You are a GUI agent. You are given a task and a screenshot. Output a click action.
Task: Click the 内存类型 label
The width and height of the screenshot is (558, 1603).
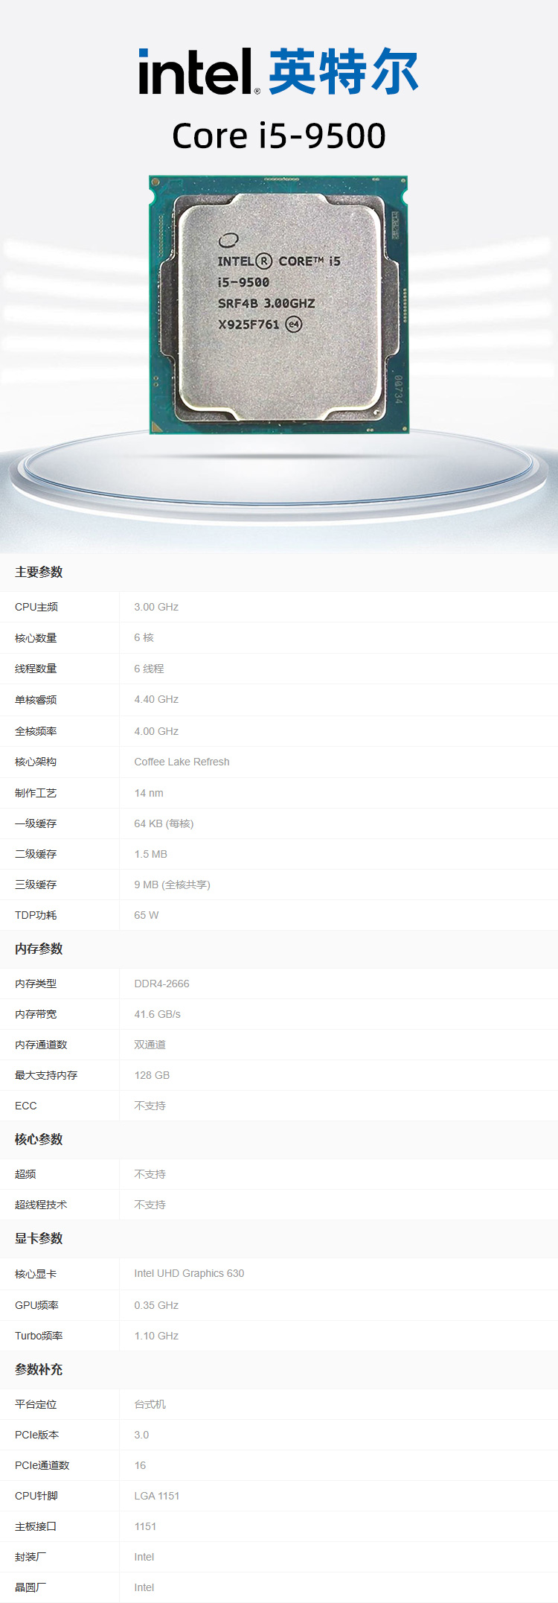pos(36,984)
